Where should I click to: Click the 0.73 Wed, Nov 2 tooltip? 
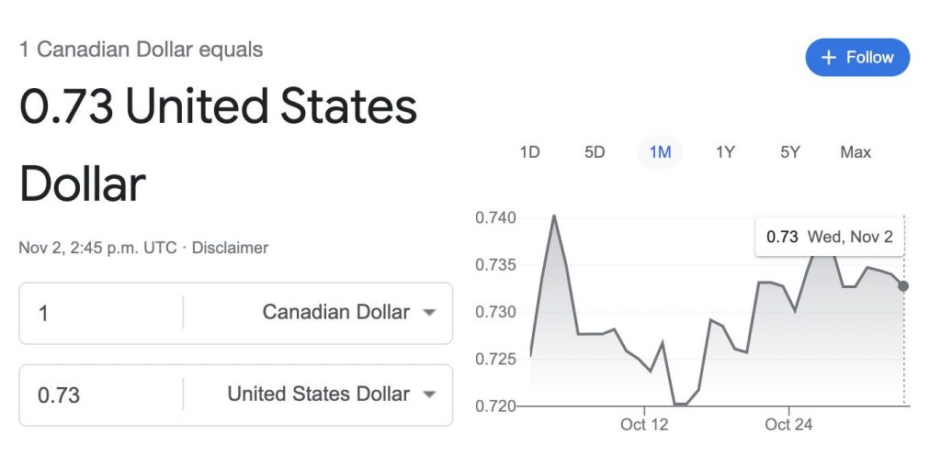click(830, 237)
